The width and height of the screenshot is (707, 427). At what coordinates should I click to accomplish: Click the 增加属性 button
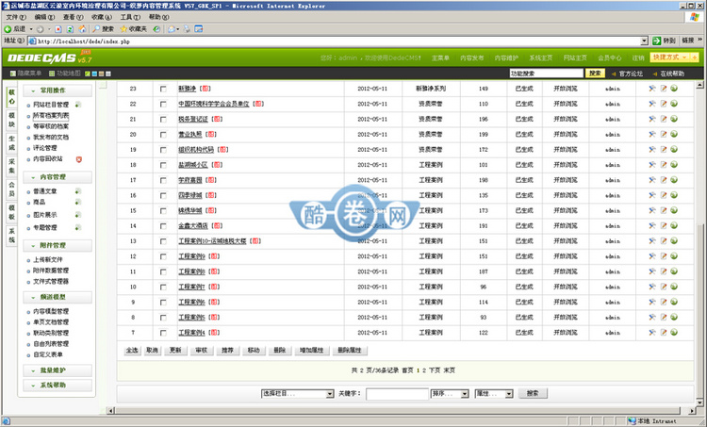pos(312,351)
